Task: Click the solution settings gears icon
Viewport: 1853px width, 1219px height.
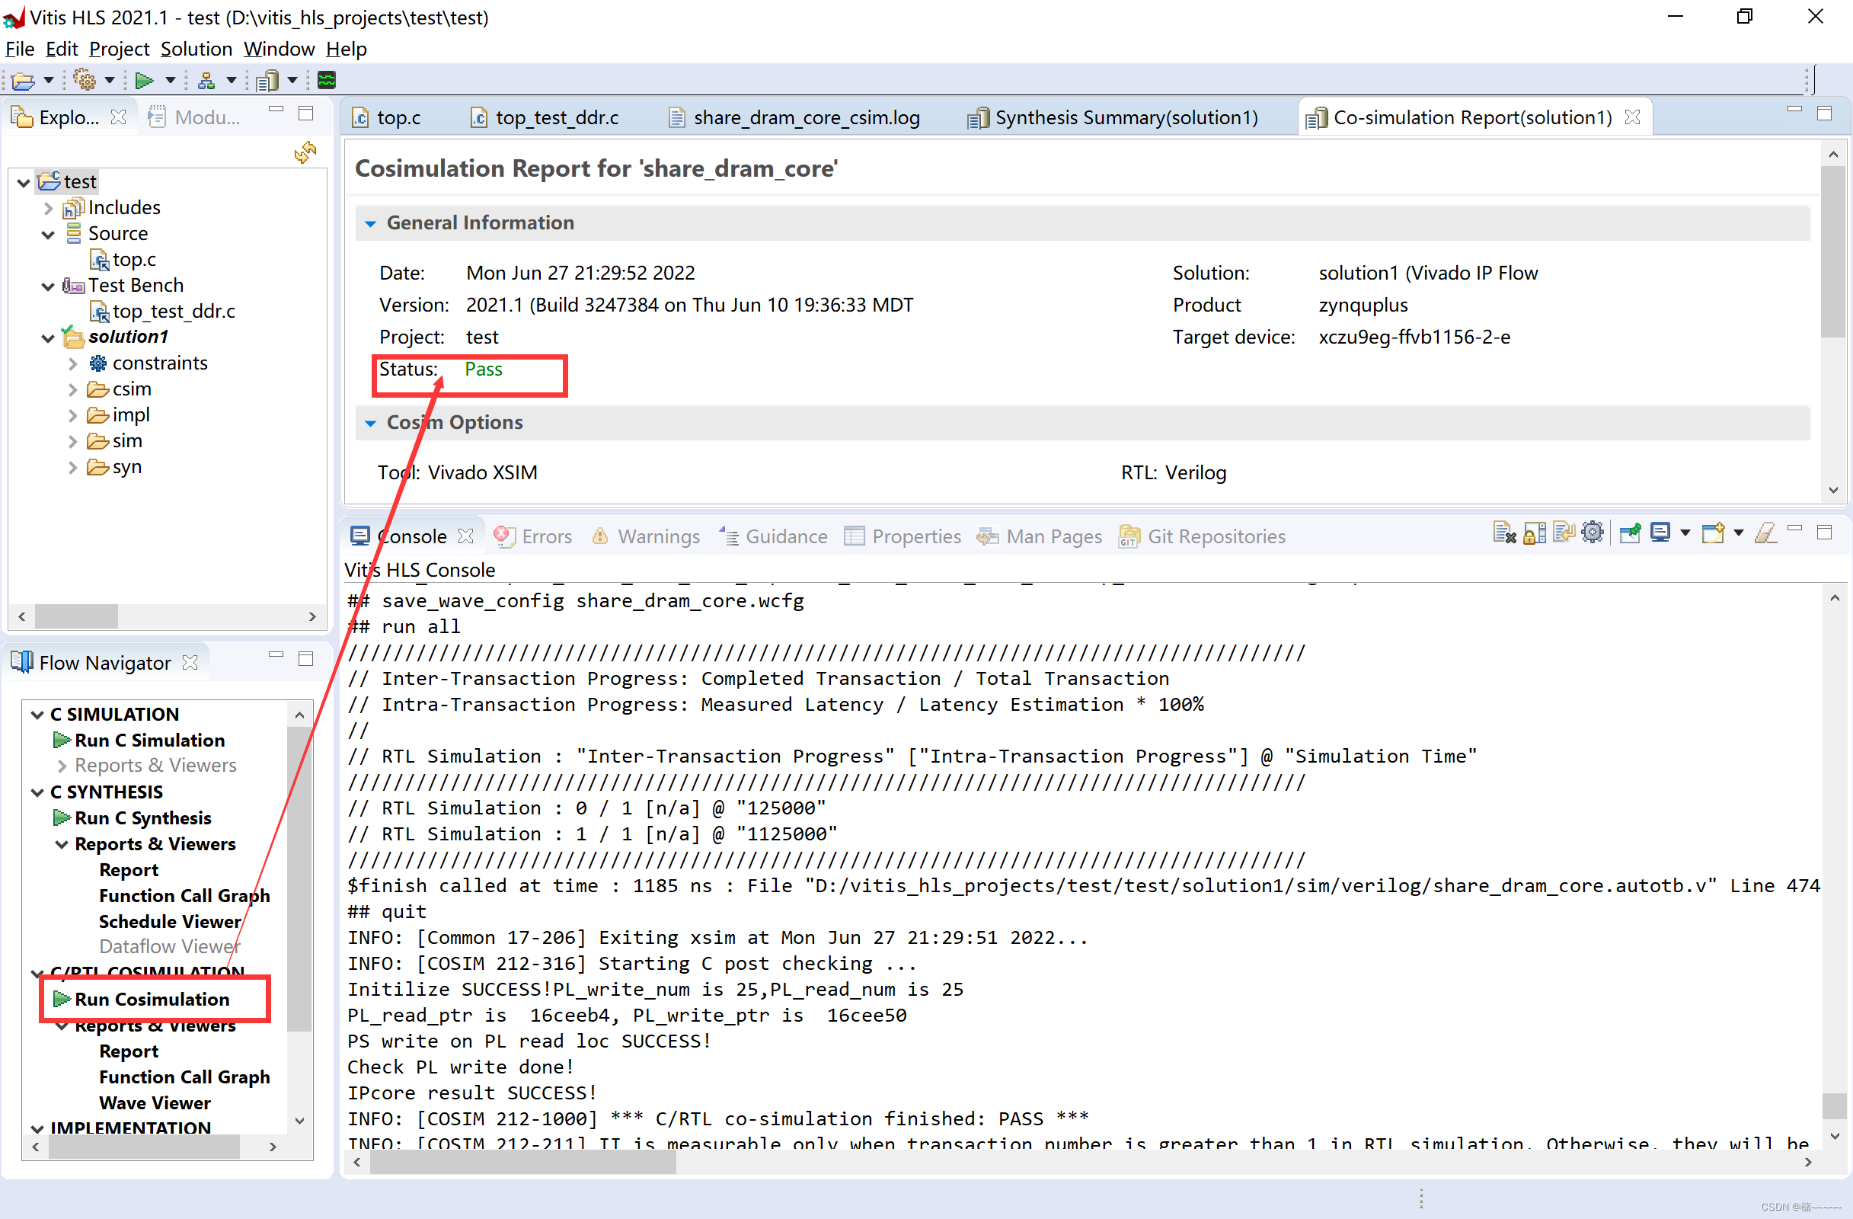Action: (84, 80)
